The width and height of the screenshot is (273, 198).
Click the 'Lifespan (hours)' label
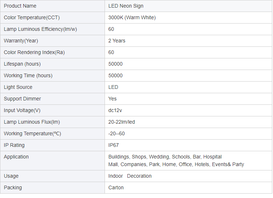[x=22, y=64]
